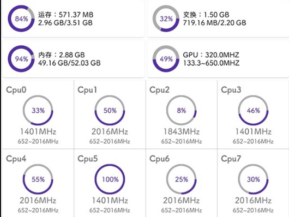The image size is (289, 217).
Task: Tap the Cpu1 50% load gauge
Action: tap(110, 110)
